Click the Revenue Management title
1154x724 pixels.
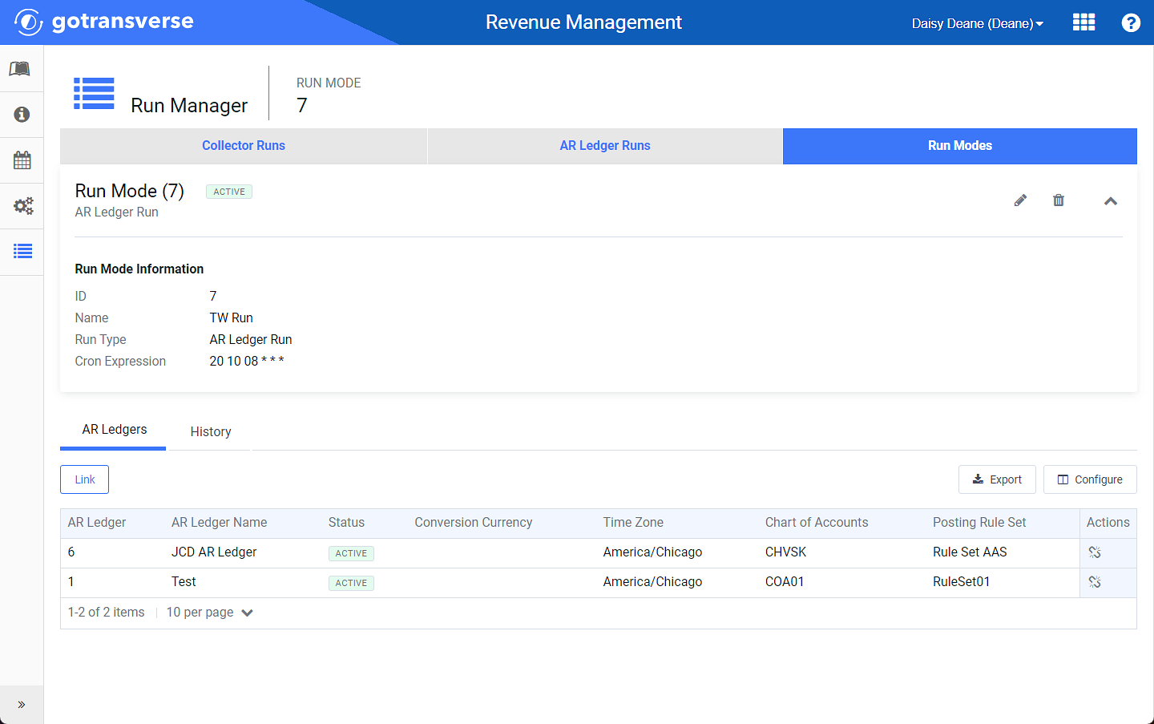(x=583, y=22)
